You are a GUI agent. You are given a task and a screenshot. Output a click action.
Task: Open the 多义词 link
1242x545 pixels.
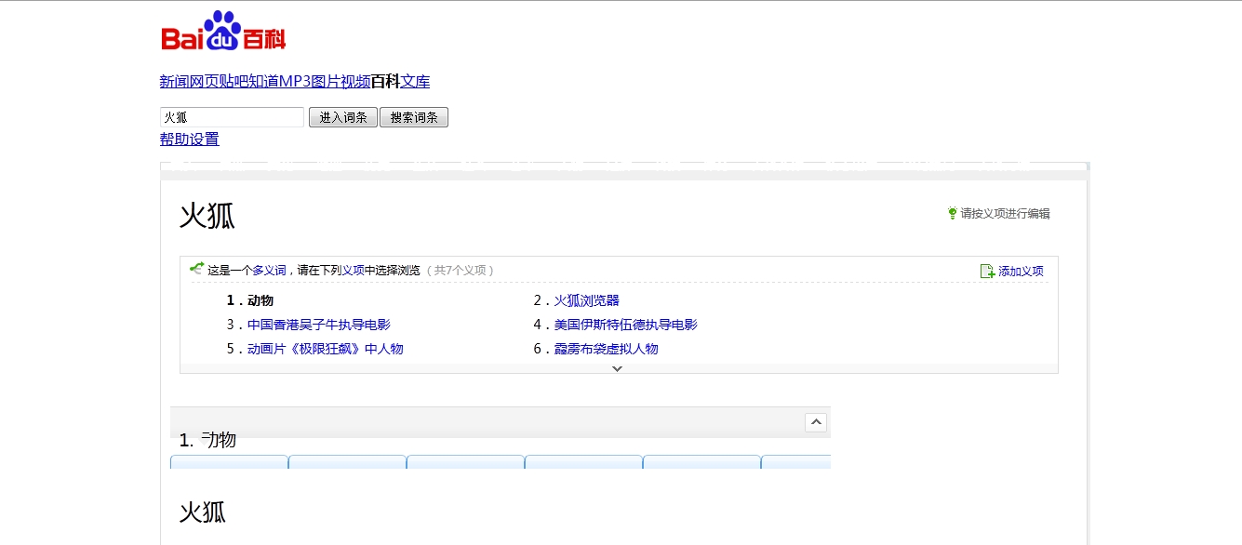pyautogui.click(x=269, y=271)
